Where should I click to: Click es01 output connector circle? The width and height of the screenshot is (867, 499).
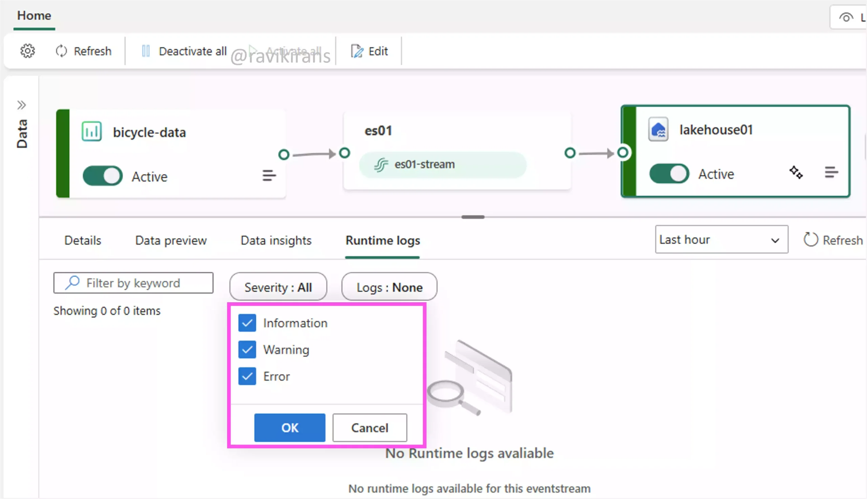(570, 153)
